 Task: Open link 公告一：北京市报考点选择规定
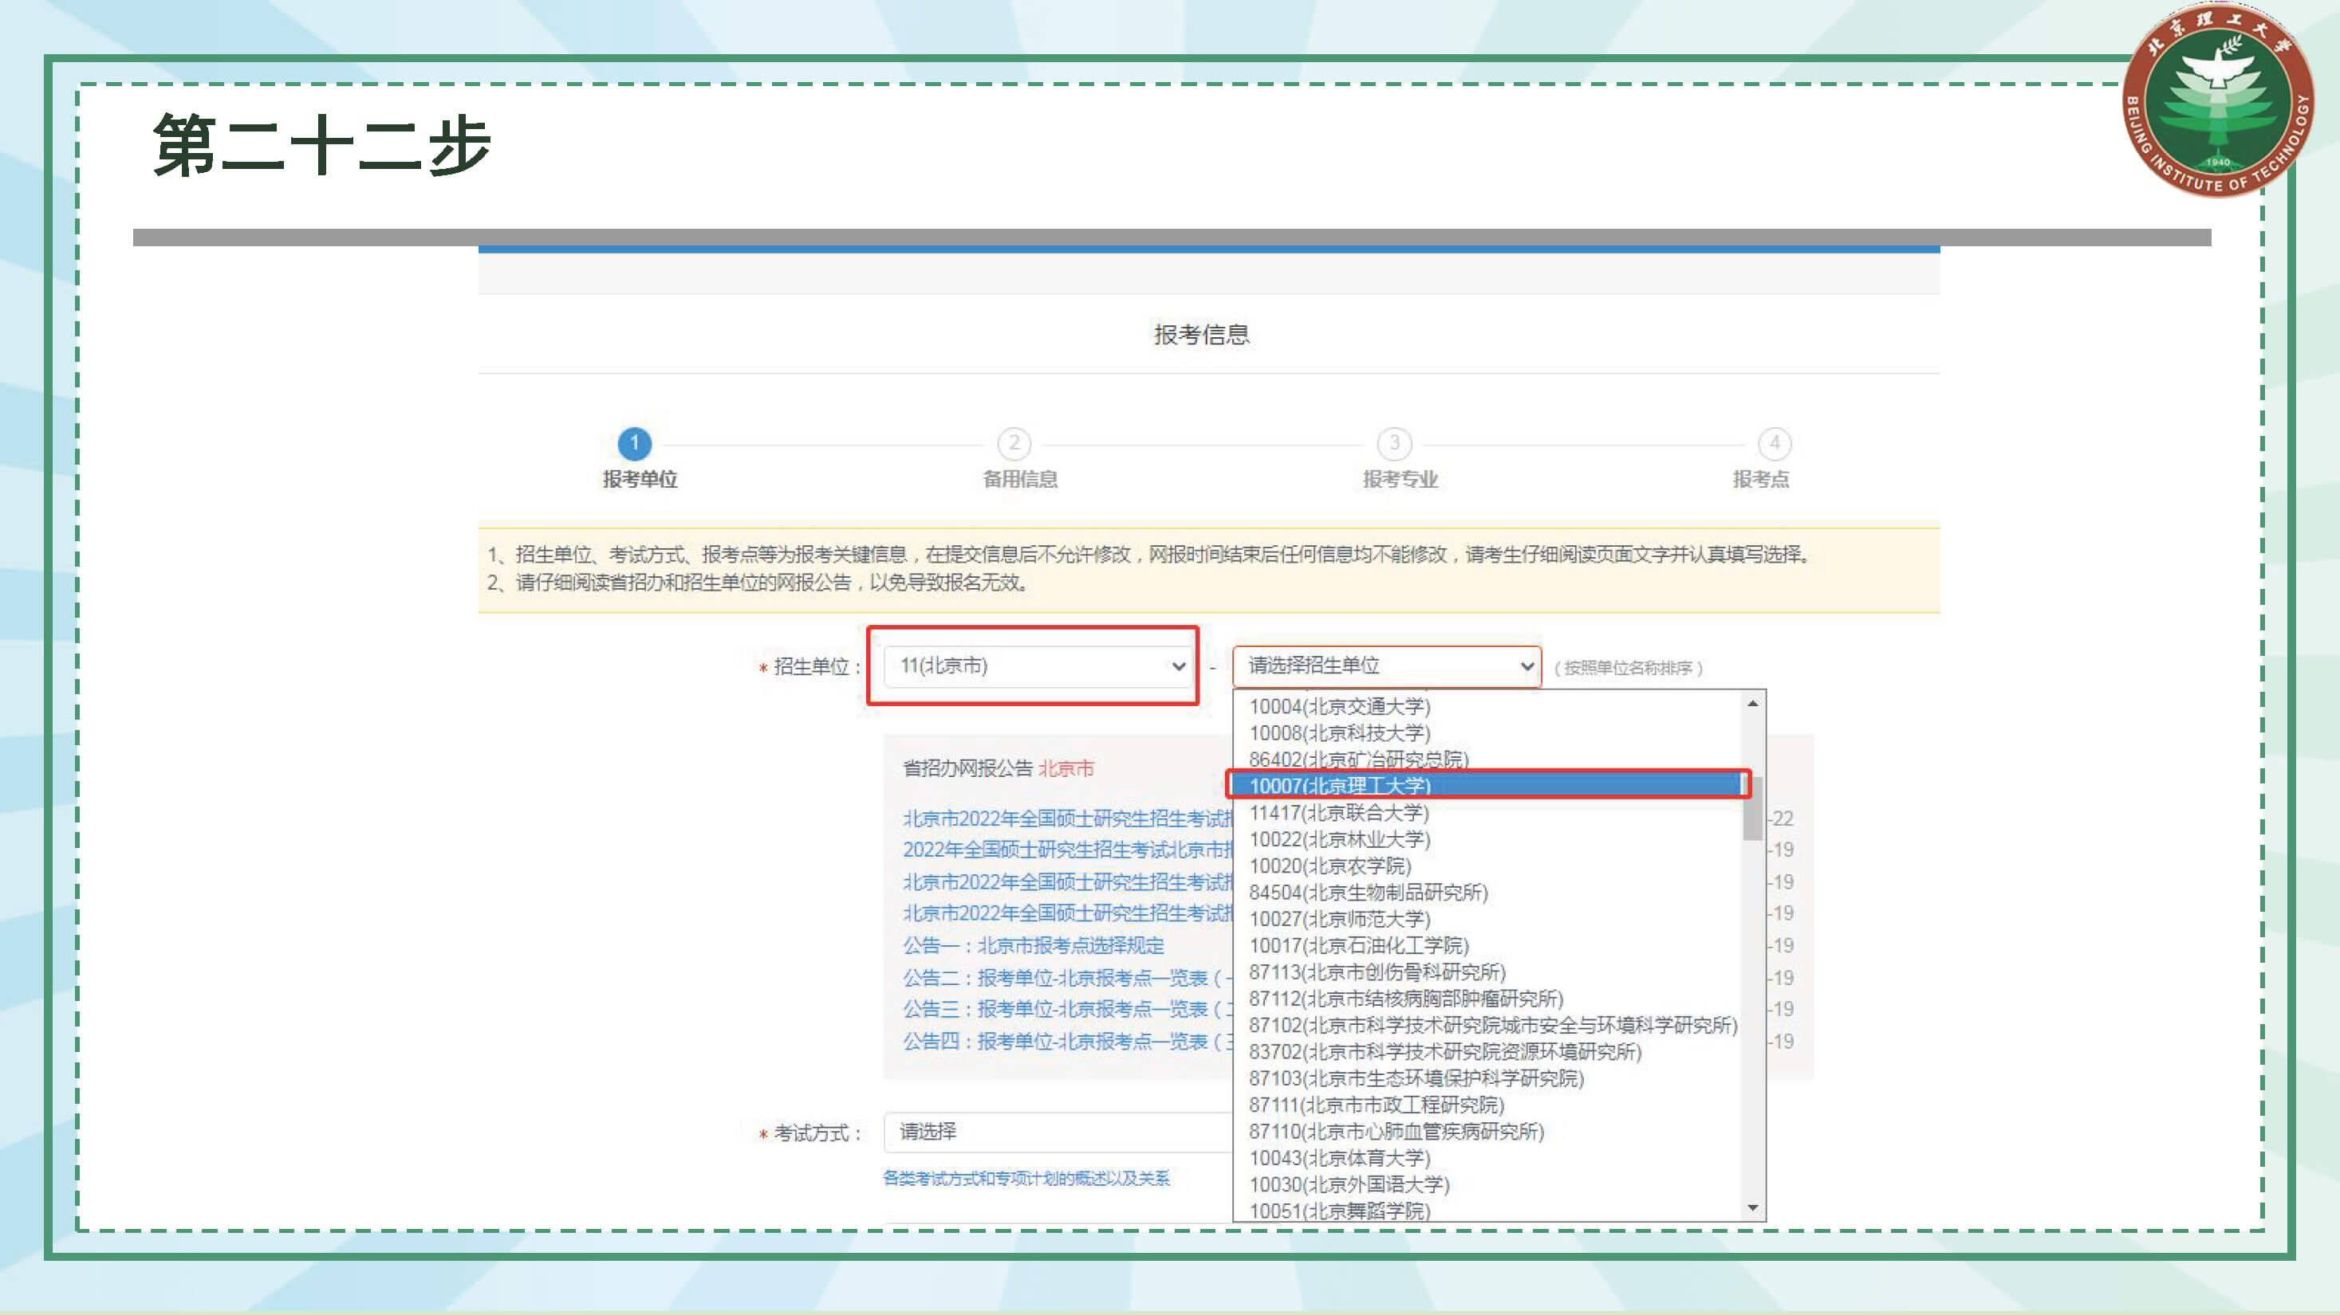[1033, 946]
